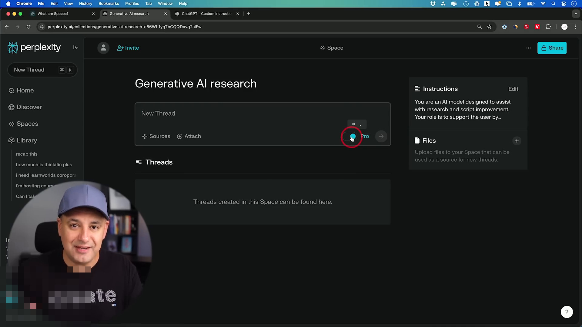View site information icon in address bar
The image size is (582, 327).
(42, 27)
